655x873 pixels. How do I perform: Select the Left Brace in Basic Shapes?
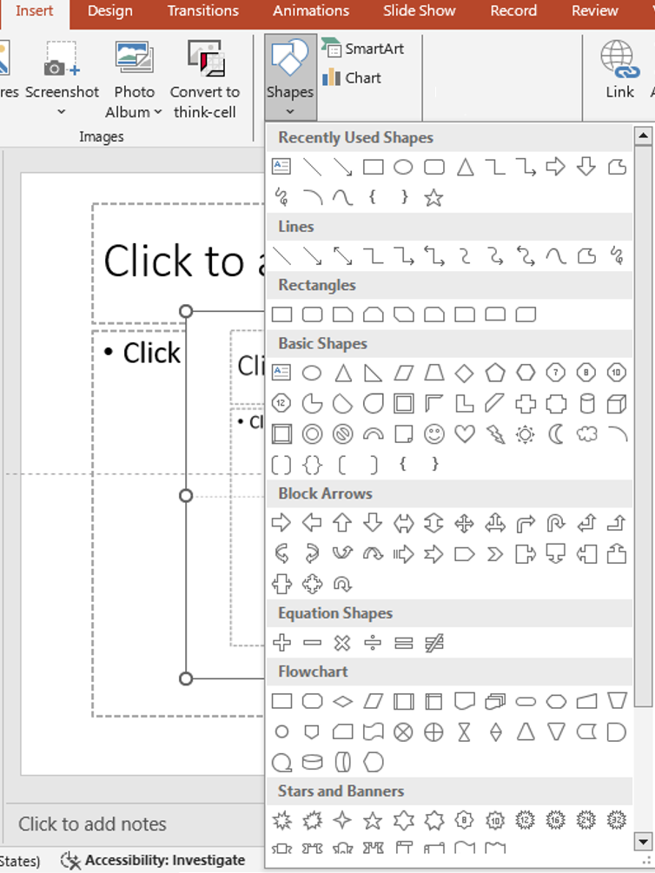[x=403, y=464]
